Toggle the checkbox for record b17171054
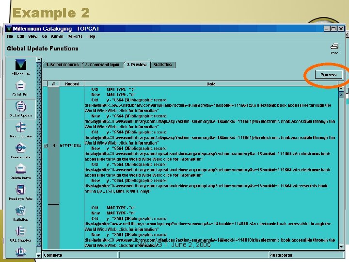The height and width of the screenshot is (262, 349). point(46,146)
